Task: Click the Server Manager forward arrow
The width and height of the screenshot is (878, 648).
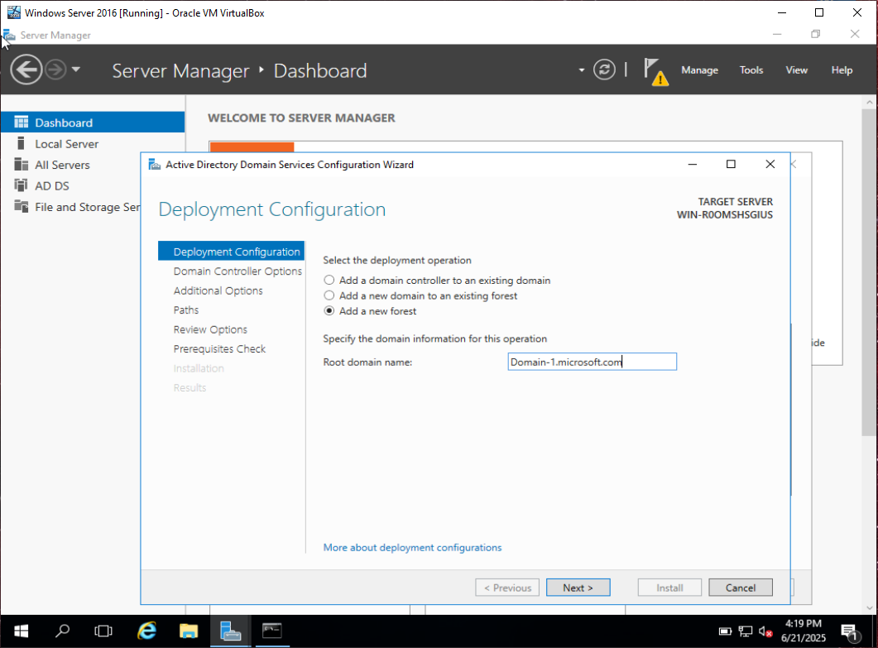Action: coord(56,70)
